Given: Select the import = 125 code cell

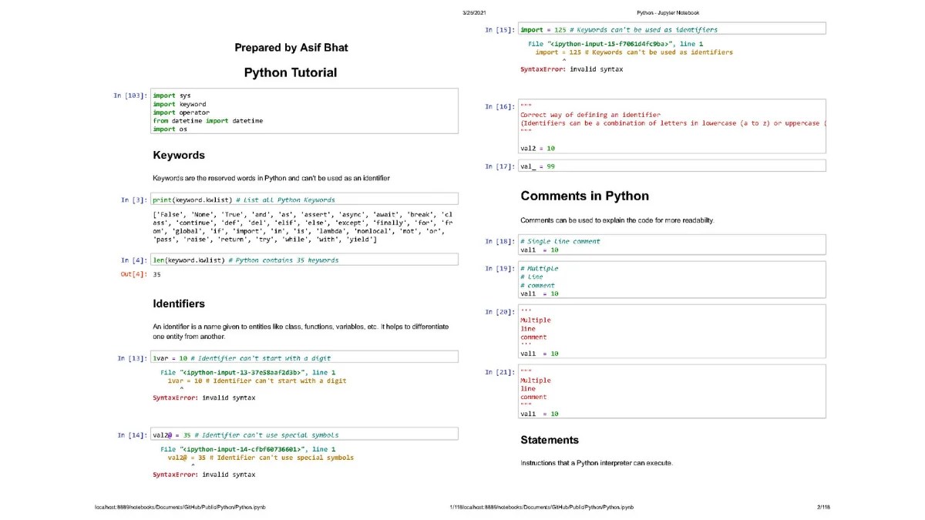Looking at the screenshot, I should (671, 29).
